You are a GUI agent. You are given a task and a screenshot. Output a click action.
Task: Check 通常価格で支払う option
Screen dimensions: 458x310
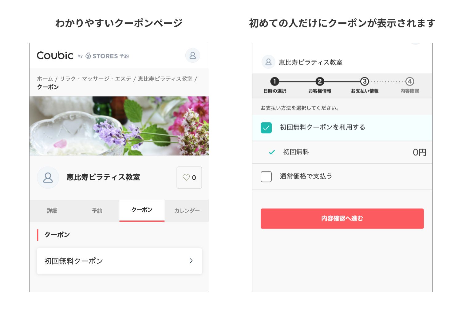[266, 177]
